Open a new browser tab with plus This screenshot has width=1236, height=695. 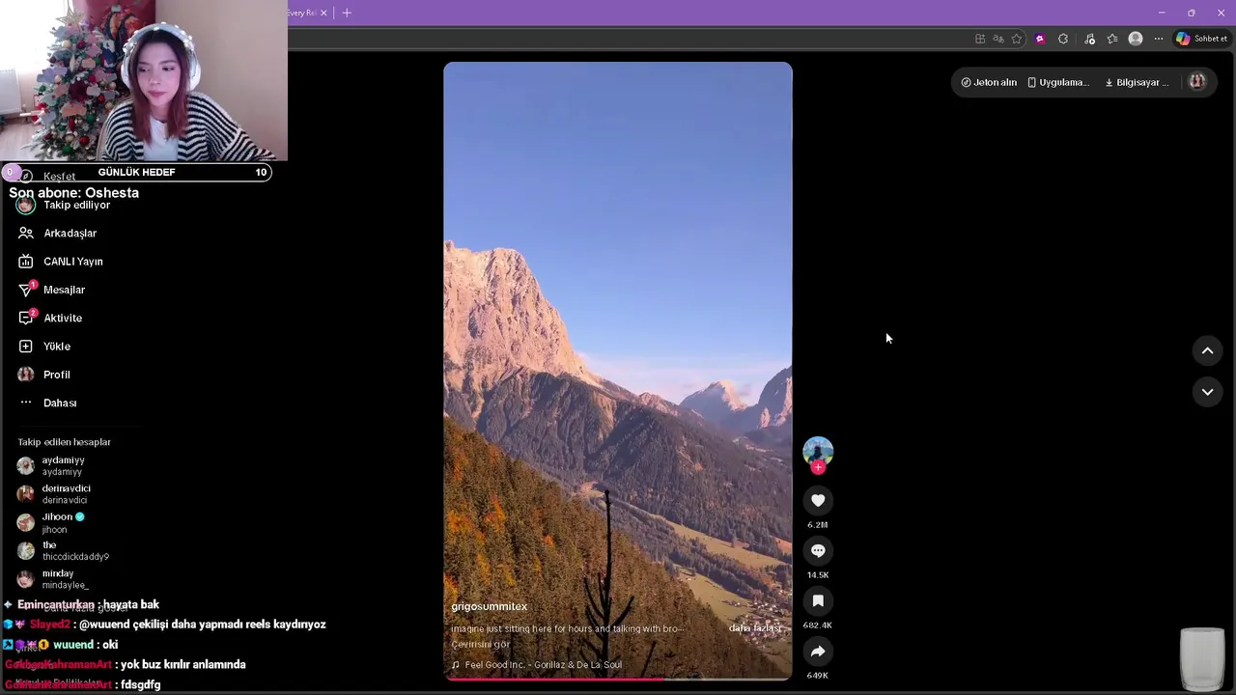coord(347,13)
